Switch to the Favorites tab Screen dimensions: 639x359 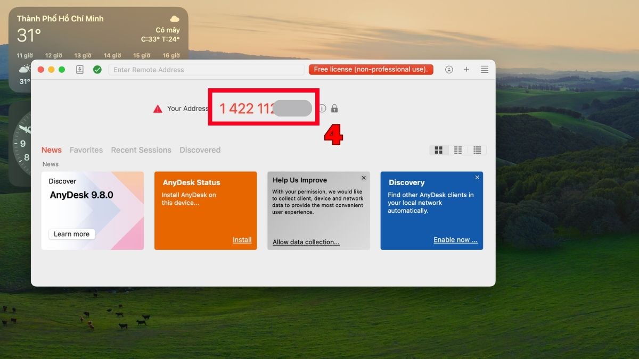point(86,150)
